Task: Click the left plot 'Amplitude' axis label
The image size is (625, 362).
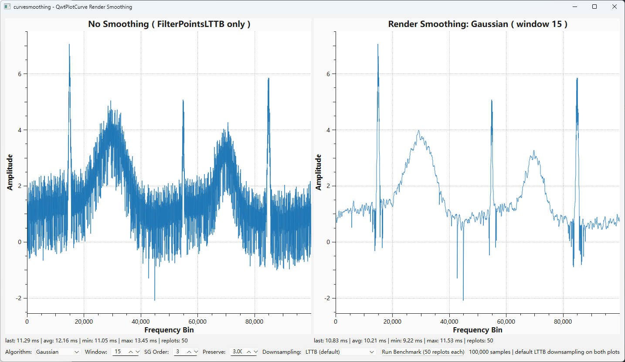Action: pos(10,172)
